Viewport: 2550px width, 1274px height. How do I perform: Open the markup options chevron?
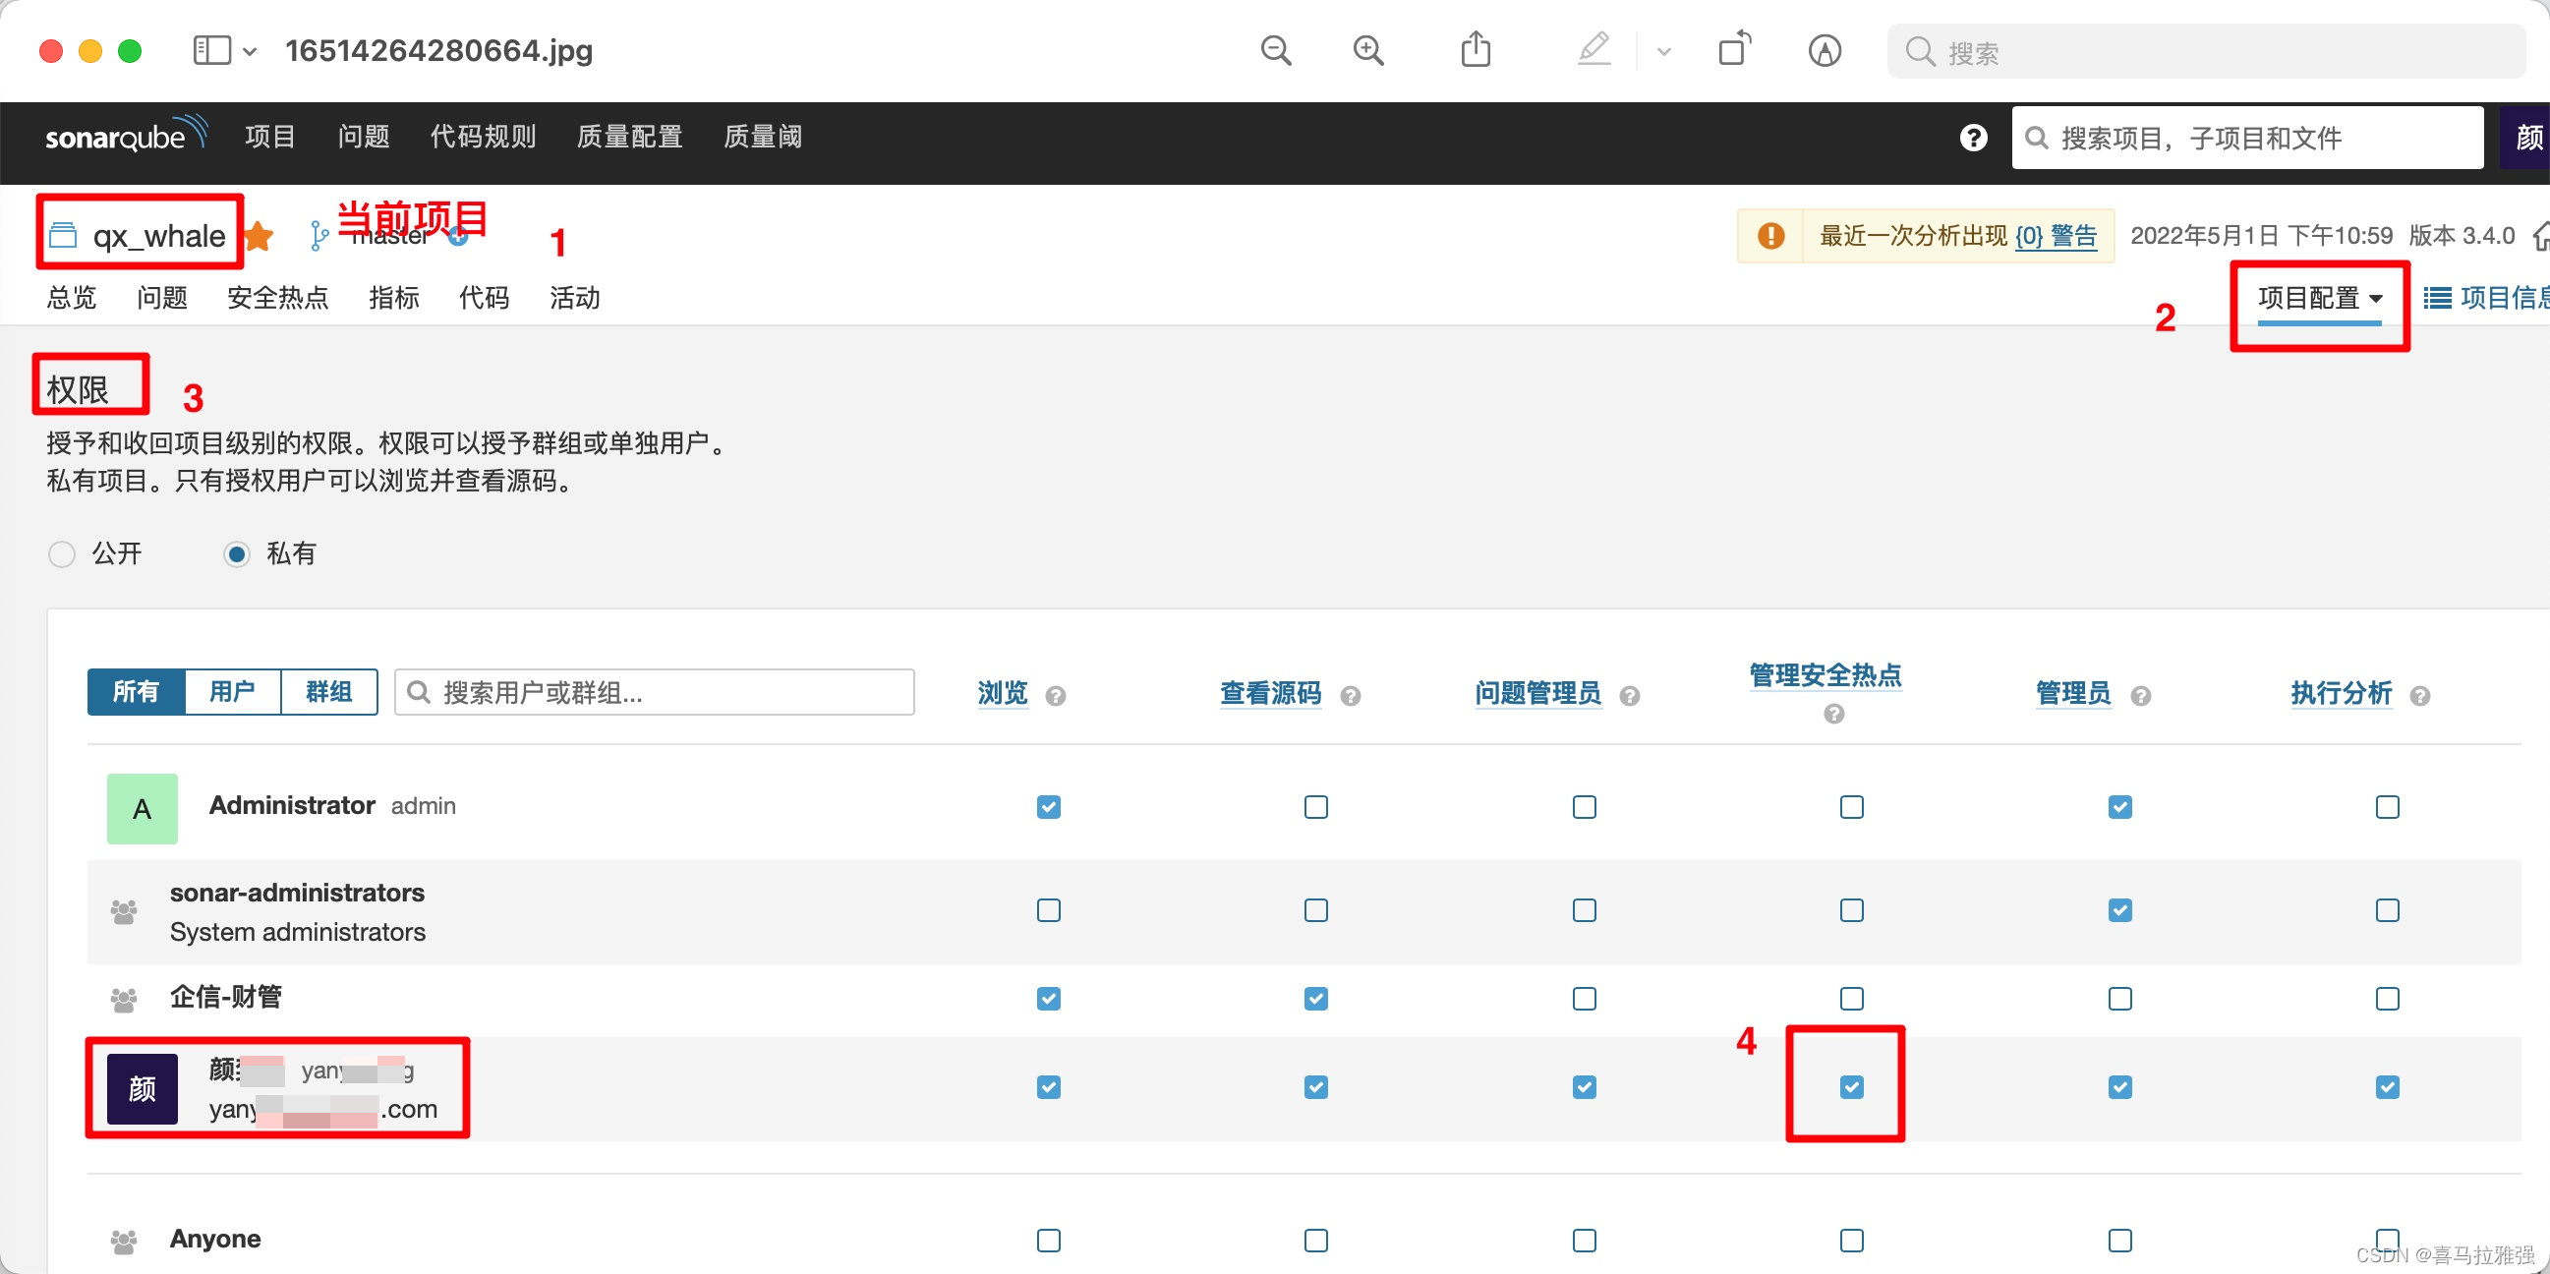(x=1664, y=51)
